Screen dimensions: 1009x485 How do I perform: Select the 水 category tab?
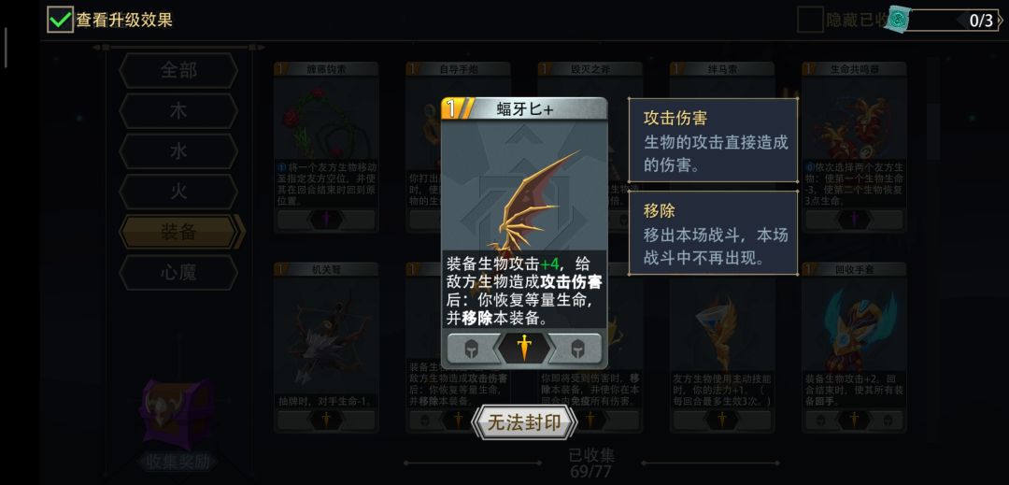[178, 151]
